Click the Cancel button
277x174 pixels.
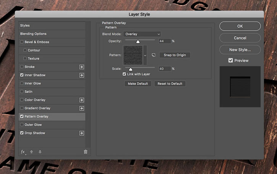pos(240,38)
